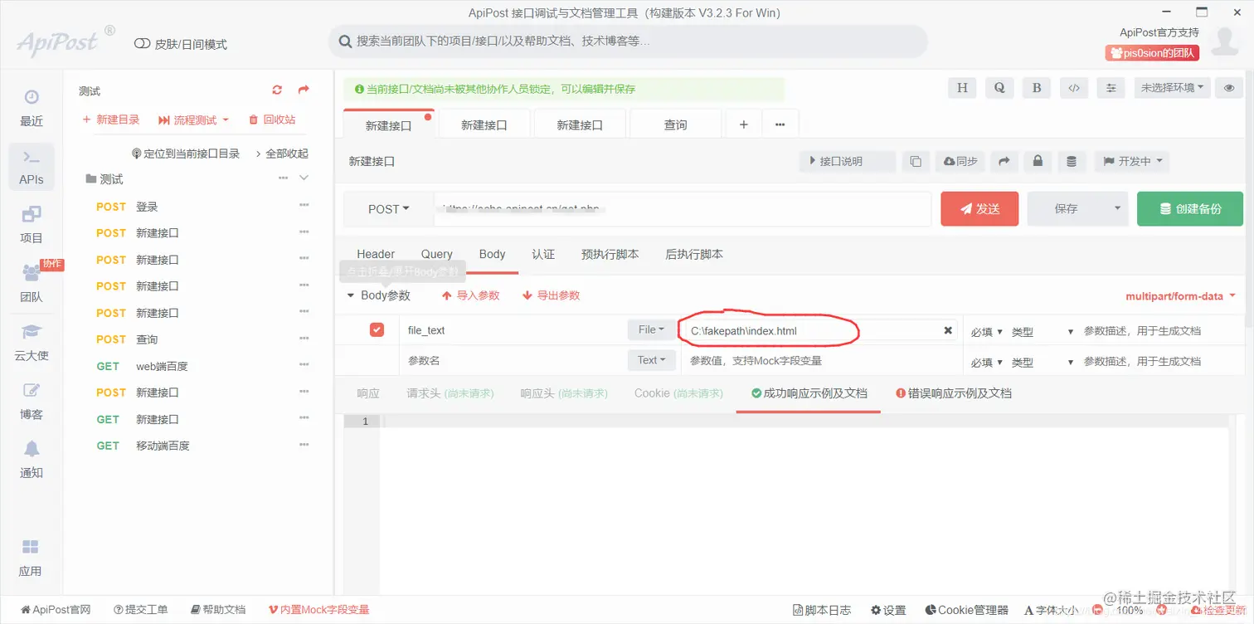This screenshot has width=1254, height=624.
Task: Click the 发送 send button
Action: click(979, 209)
